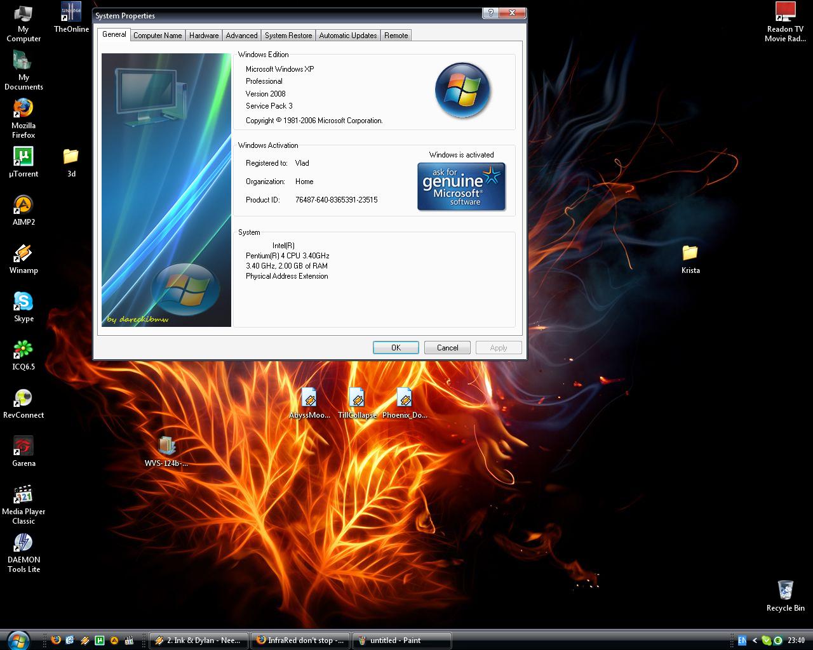Click 'Service Pack 3' text
This screenshot has height=650, width=813.
click(x=269, y=106)
